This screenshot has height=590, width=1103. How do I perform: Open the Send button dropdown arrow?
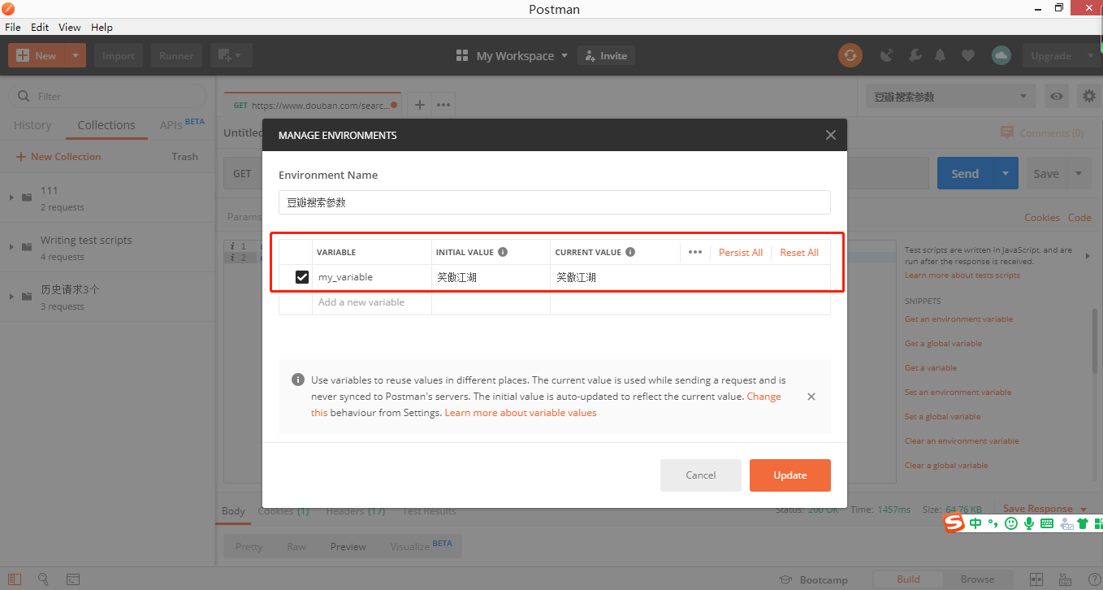pyautogui.click(x=1006, y=173)
